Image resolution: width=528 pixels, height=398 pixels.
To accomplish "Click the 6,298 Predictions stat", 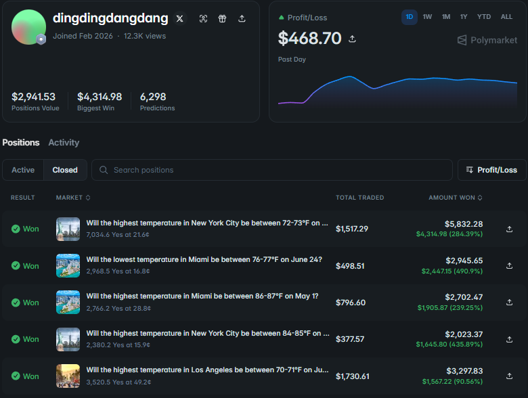I will tap(157, 102).
